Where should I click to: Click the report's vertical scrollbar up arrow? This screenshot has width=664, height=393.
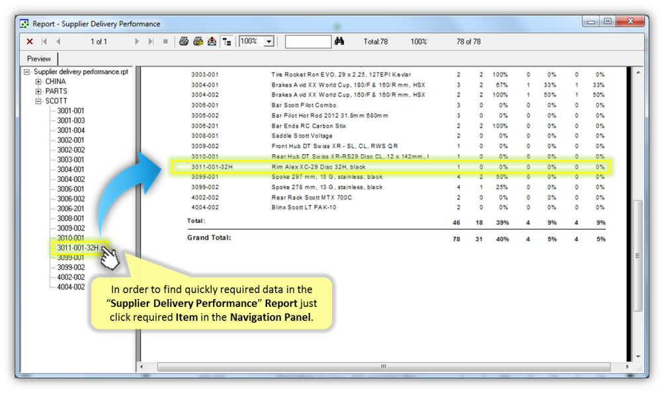pos(638,73)
